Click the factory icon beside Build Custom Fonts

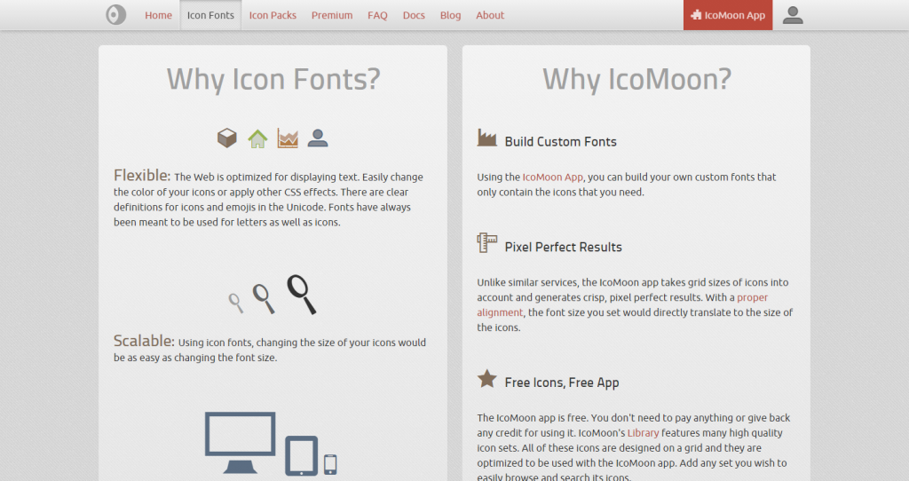(487, 138)
